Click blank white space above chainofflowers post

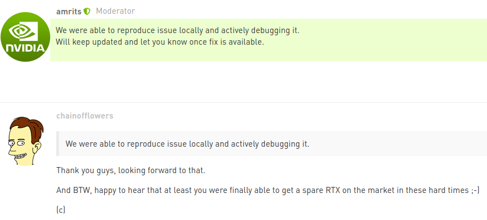click(244, 81)
